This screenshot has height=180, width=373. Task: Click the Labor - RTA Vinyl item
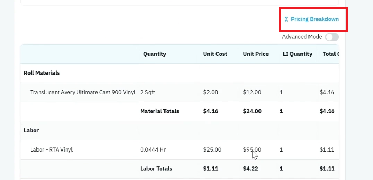coord(51,149)
